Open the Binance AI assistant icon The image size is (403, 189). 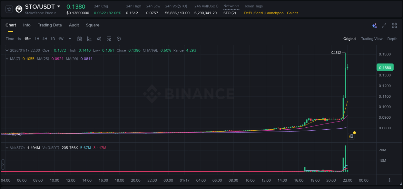click(374, 25)
